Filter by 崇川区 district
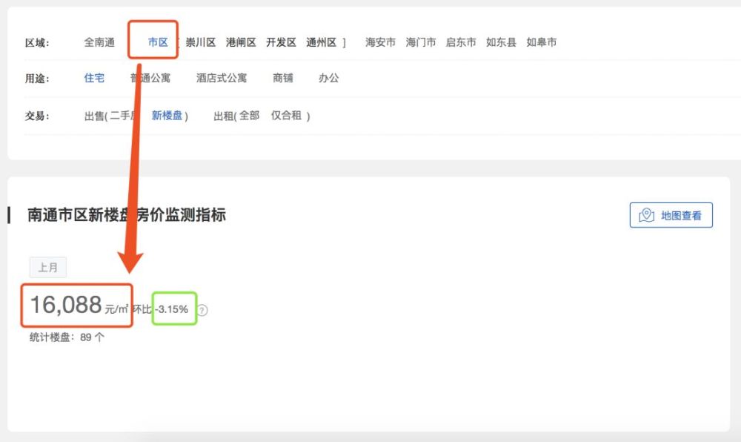The height and width of the screenshot is (442, 741). coord(201,42)
